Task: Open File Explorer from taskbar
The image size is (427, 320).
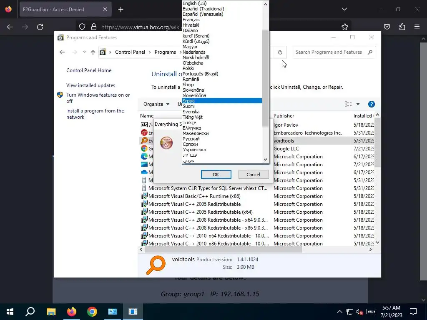Action: click(x=51, y=312)
